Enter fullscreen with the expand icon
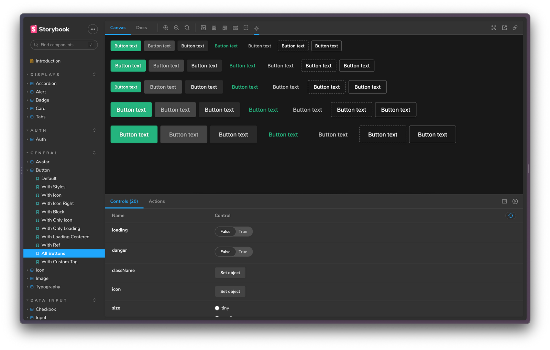This screenshot has height=350, width=550. tap(494, 28)
